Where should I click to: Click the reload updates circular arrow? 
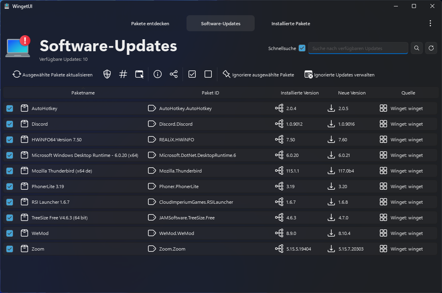pos(431,48)
